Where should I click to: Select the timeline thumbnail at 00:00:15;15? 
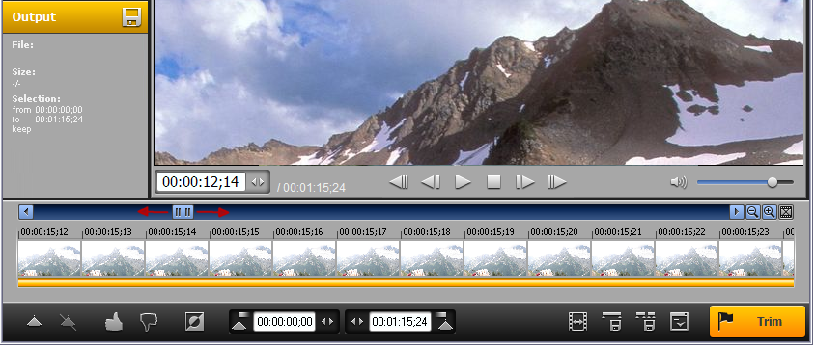click(x=241, y=257)
